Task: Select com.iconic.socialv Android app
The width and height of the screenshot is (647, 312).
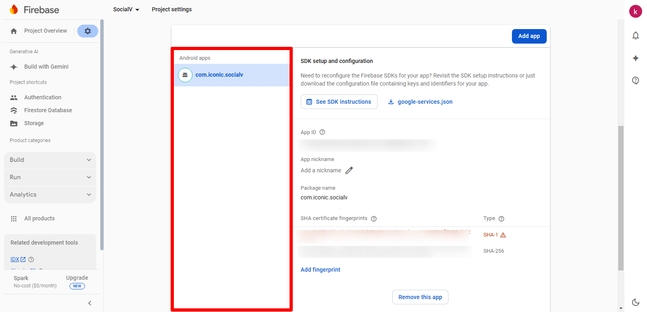Action: pos(219,75)
